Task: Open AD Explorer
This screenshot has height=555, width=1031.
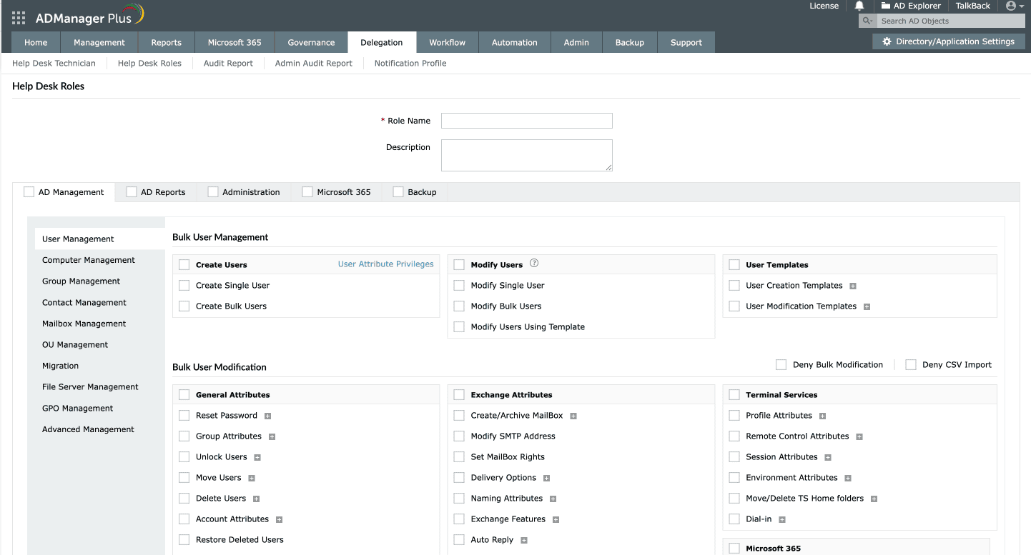Action: coord(911,6)
